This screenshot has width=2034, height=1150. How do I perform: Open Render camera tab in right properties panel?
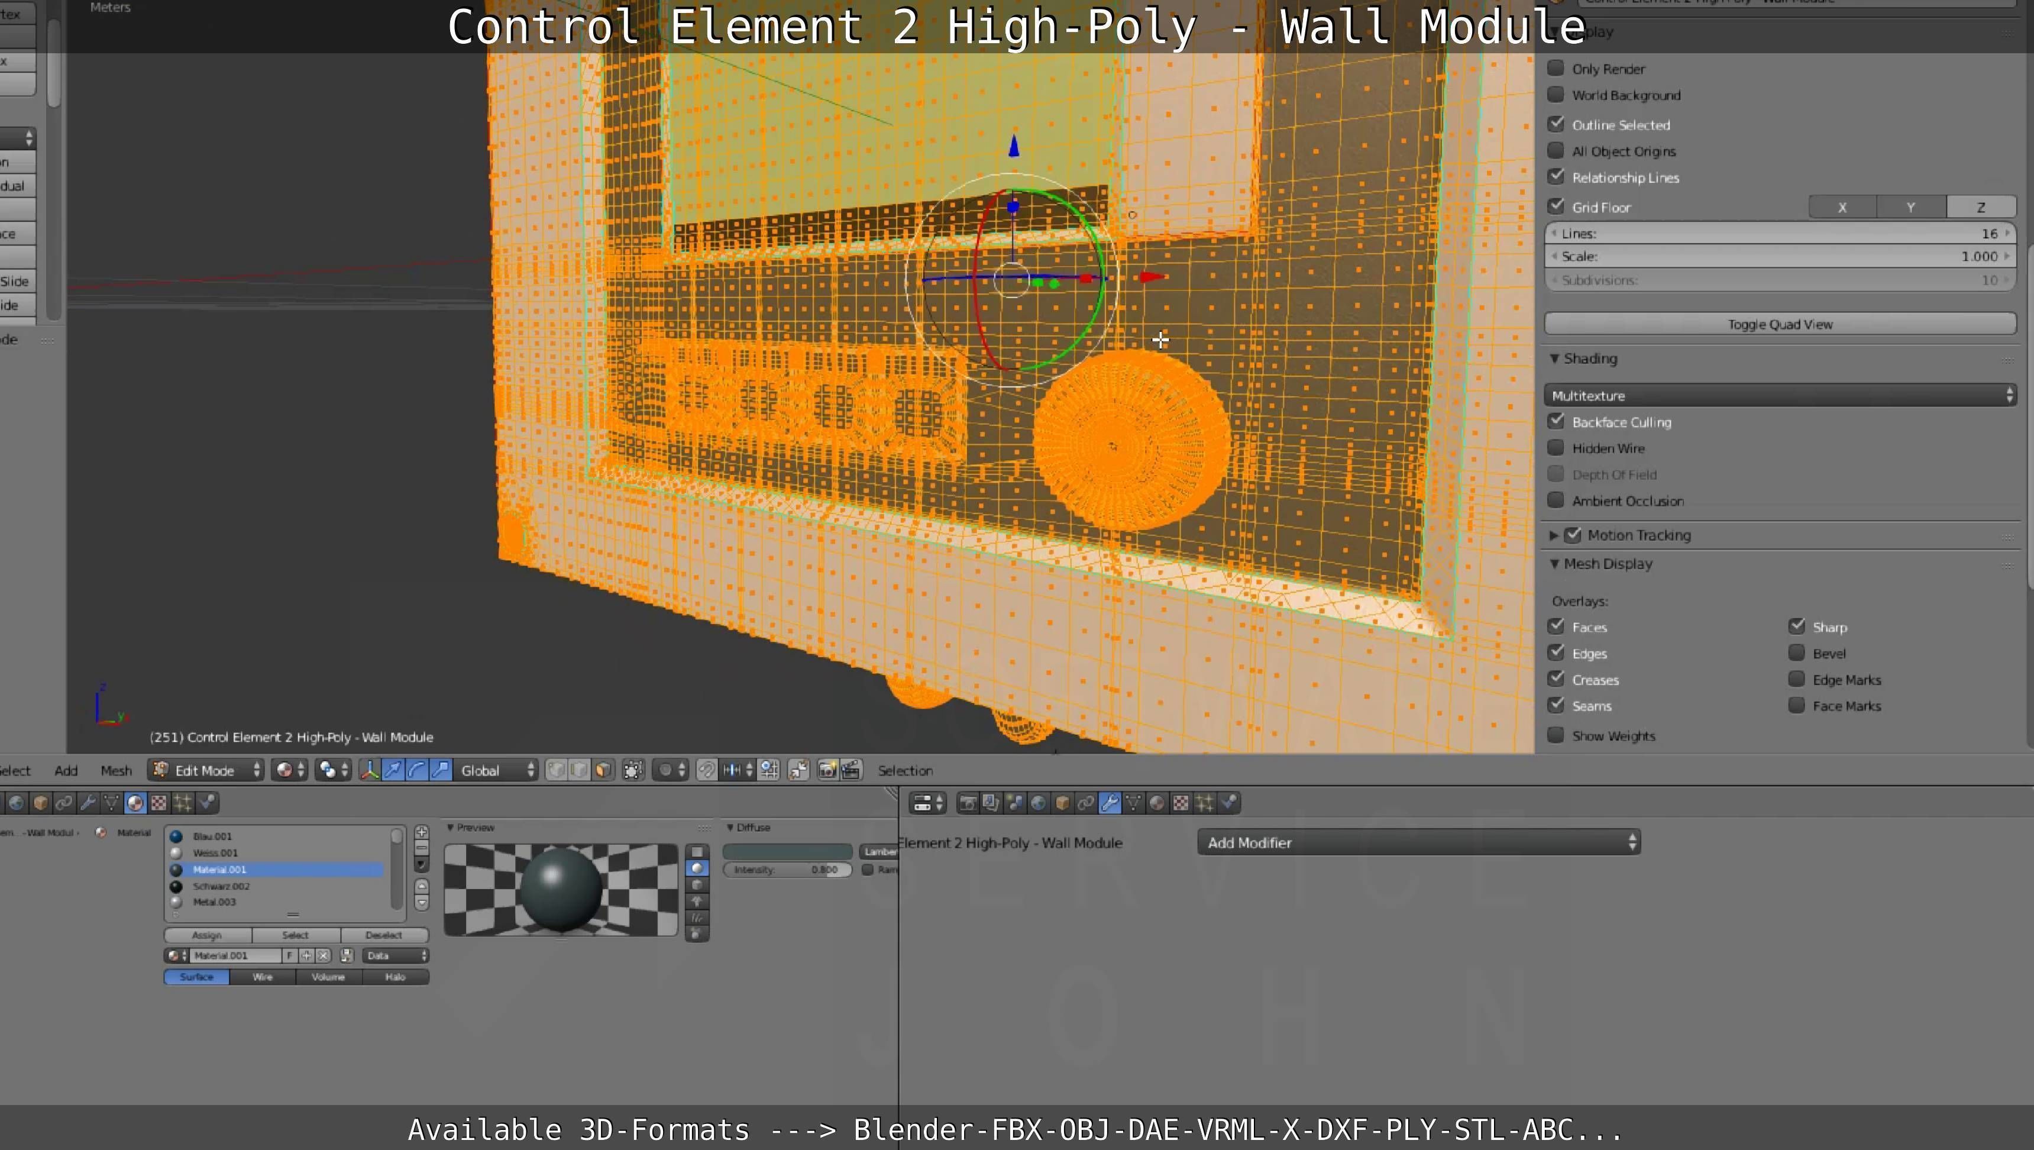tap(967, 803)
